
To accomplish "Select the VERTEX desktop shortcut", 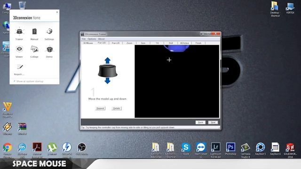I will (x=290, y=8).
